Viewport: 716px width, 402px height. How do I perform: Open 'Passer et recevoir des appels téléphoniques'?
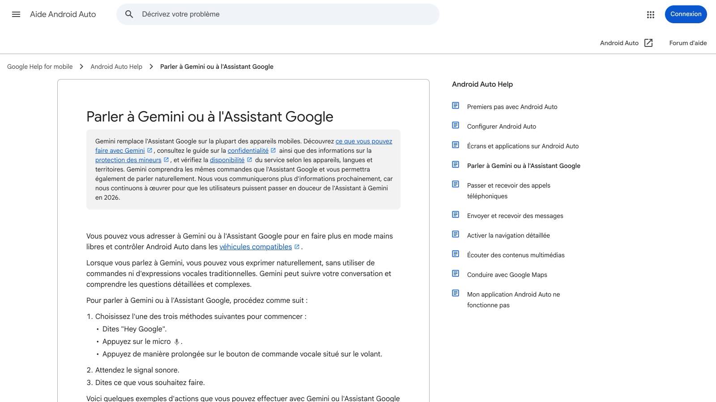pos(509,191)
